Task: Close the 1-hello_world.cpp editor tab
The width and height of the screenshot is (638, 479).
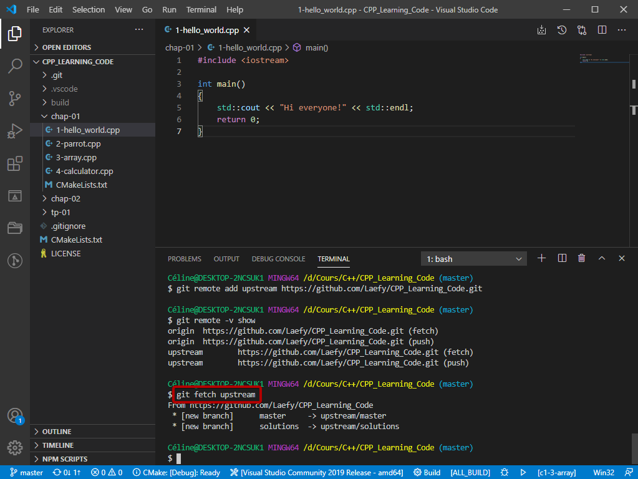Action: pos(246,30)
